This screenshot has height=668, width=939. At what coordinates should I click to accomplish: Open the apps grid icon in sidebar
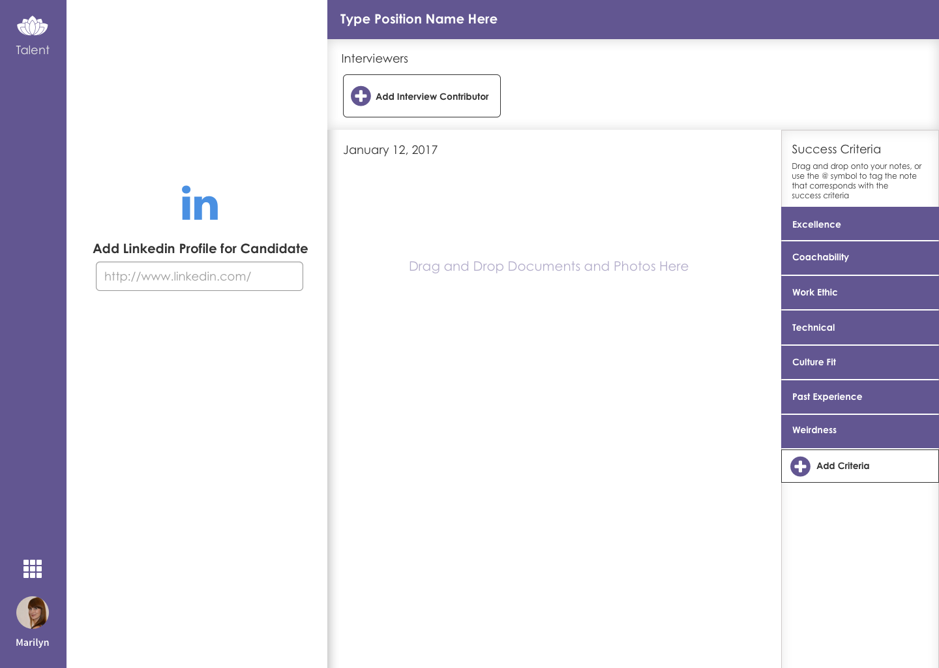(33, 569)
